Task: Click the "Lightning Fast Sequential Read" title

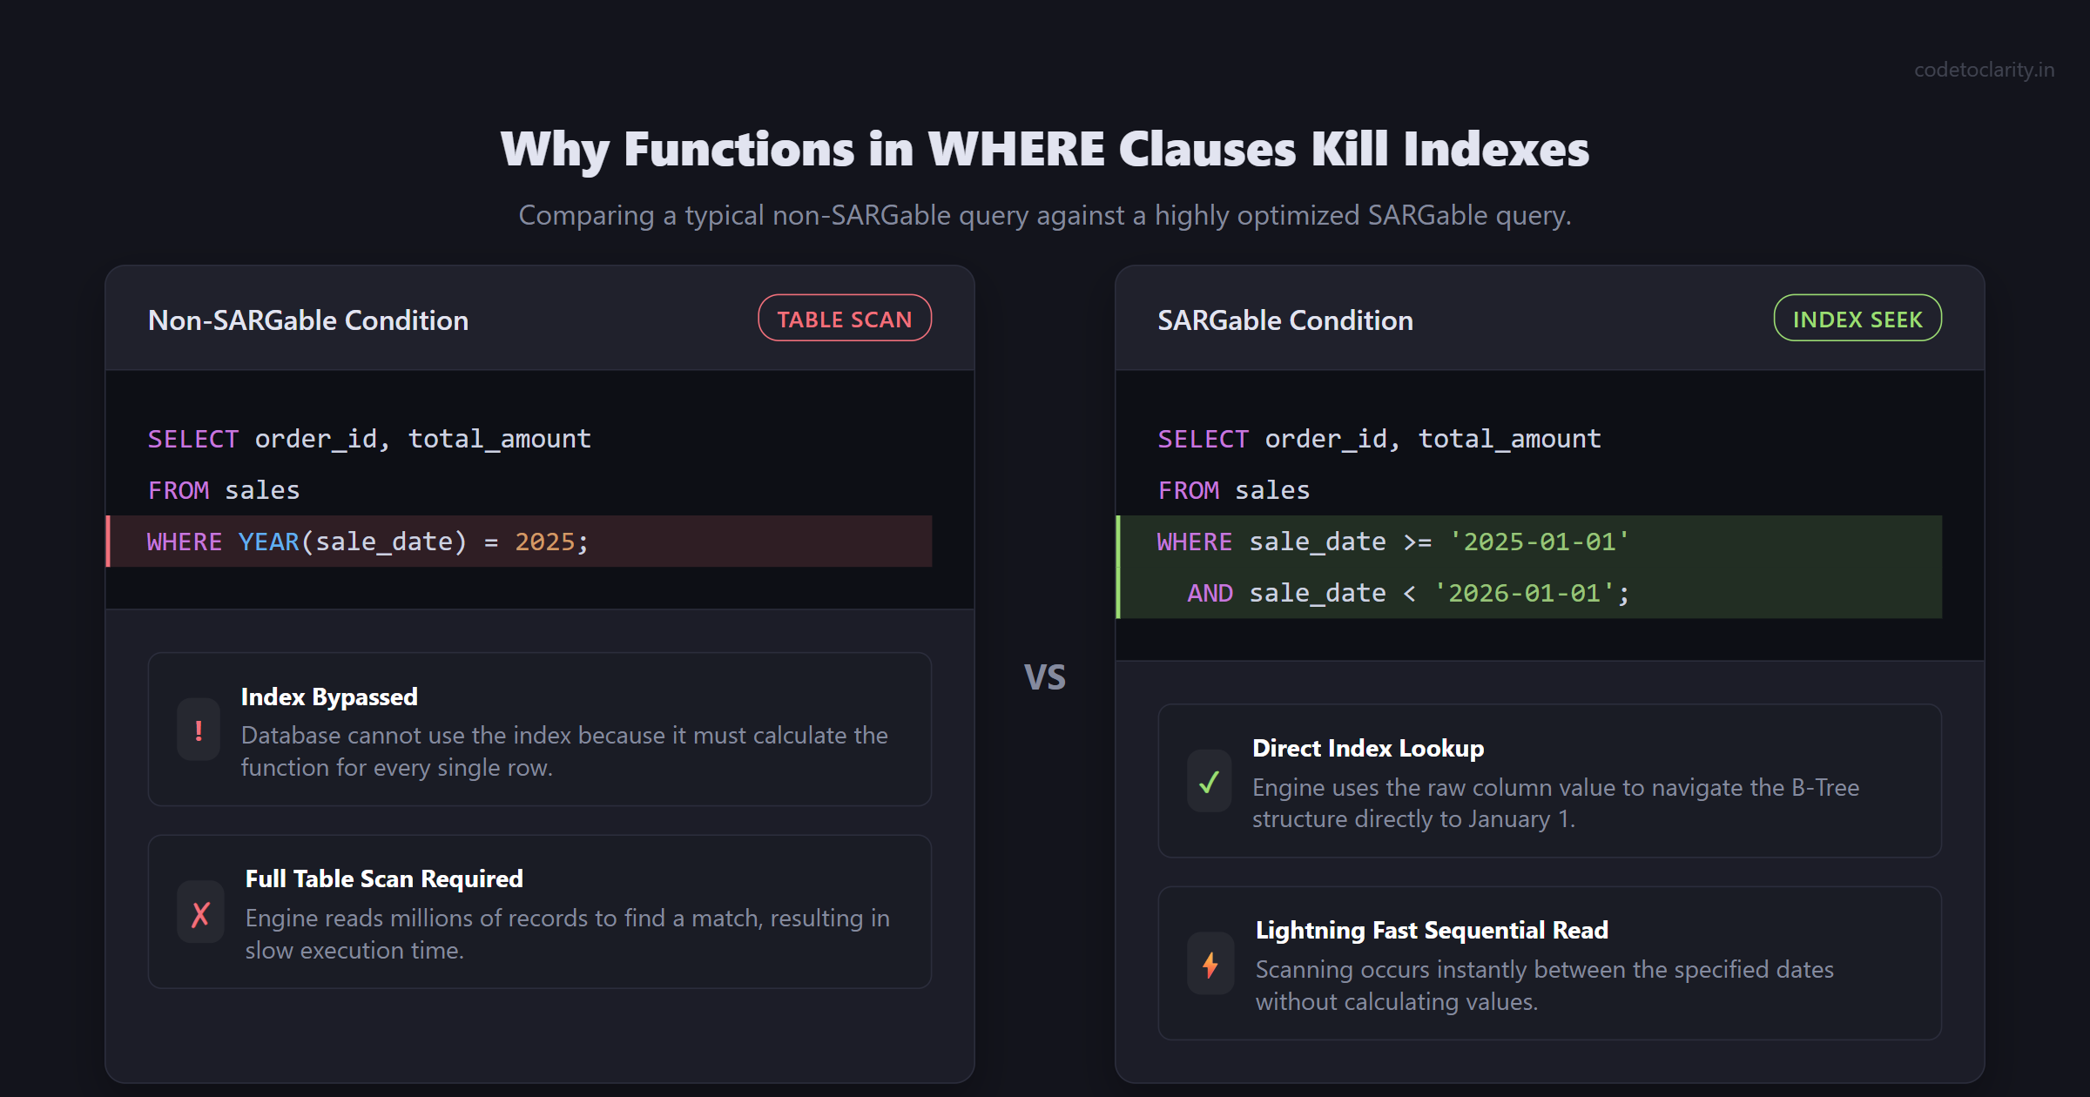Action: pos(1432,930)
